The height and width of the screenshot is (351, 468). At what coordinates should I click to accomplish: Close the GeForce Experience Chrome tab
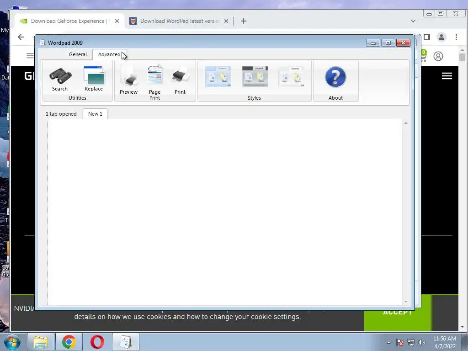[117, 21]
